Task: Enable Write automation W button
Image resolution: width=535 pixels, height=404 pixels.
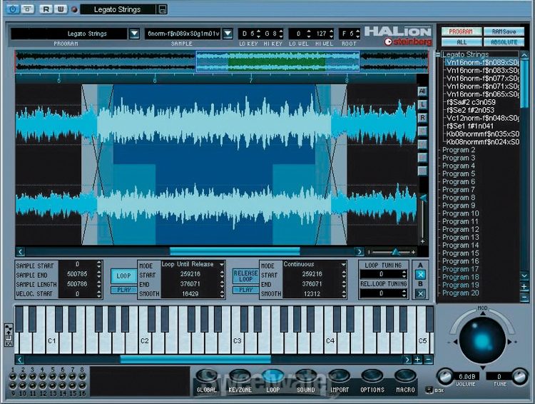Action: 61,9
